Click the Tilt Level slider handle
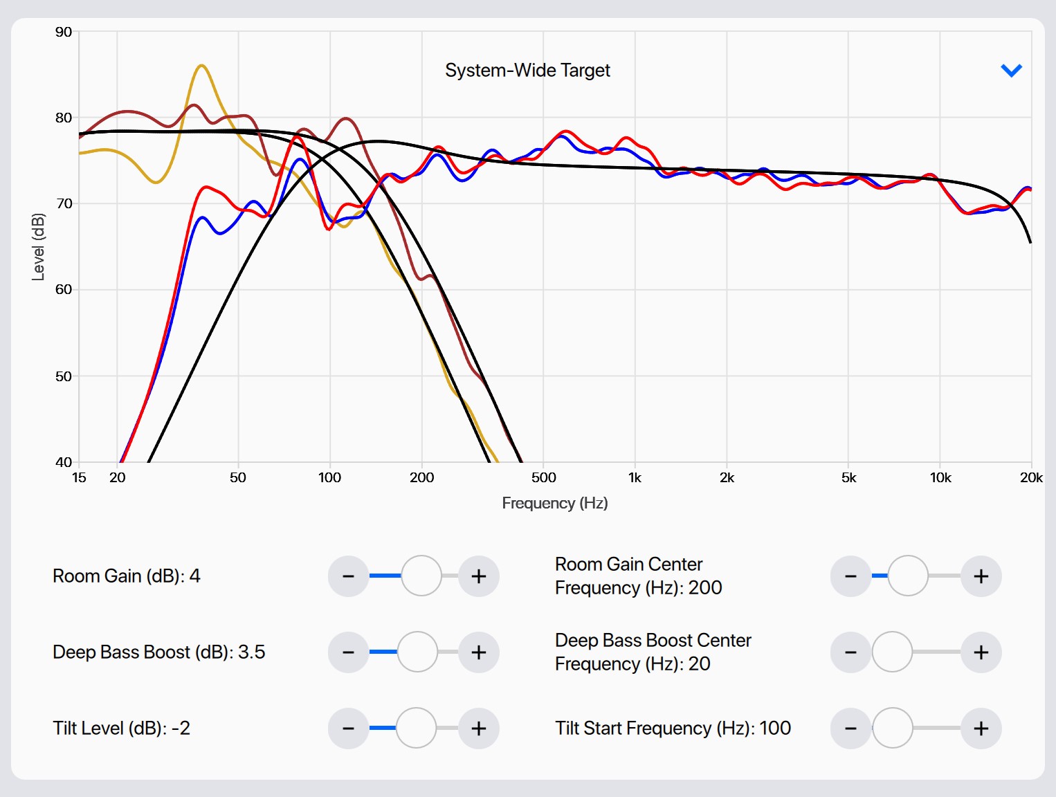Screen dimensions: 1056x797 pos(416,728)
